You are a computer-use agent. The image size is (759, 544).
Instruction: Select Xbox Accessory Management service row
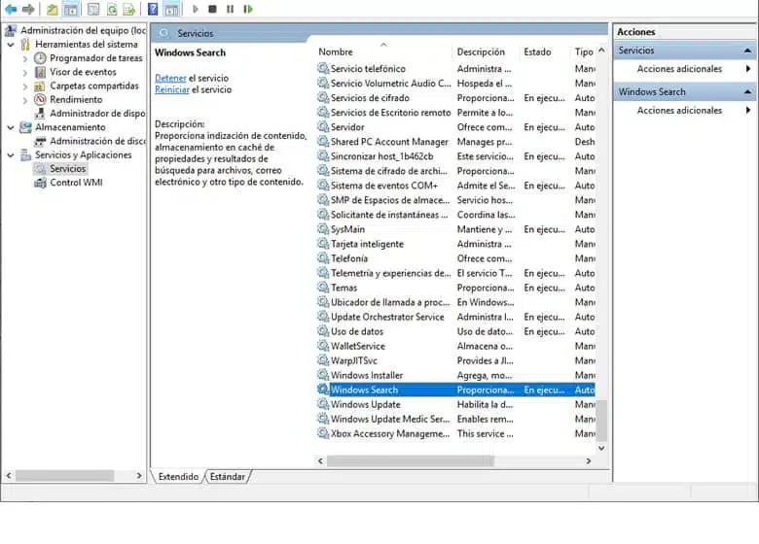(x=455, y=434)
